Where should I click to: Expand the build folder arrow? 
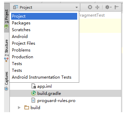[19, 108]
